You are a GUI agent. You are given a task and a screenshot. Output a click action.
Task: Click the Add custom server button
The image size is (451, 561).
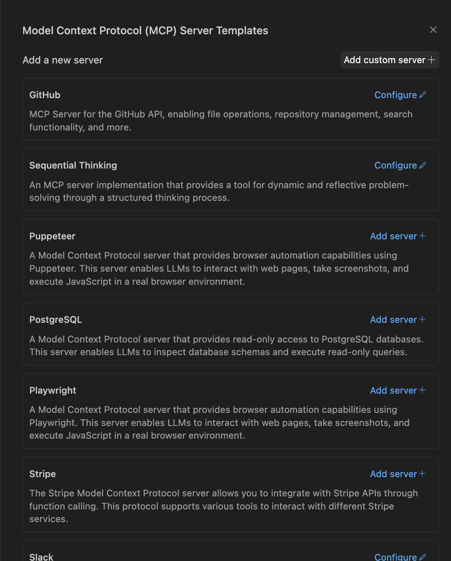click(384, 60)
